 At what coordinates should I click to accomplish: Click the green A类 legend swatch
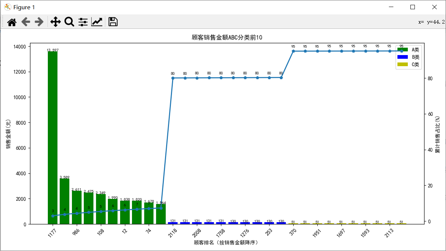403,50
